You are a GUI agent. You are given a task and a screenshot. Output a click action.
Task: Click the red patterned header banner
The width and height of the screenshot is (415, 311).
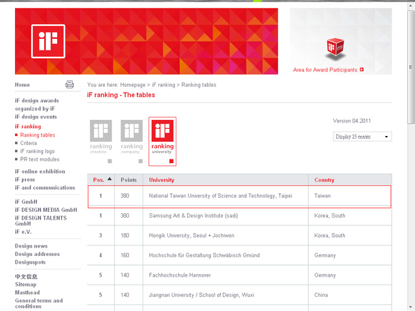(x=147, y=41)
